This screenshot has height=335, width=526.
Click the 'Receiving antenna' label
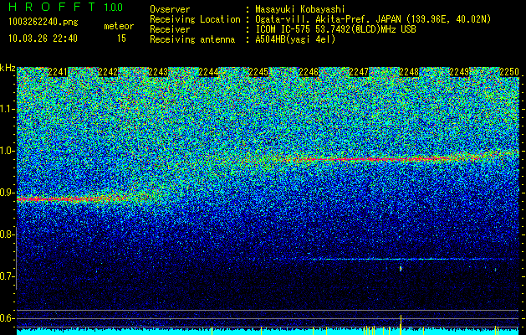tap(192, 39)
